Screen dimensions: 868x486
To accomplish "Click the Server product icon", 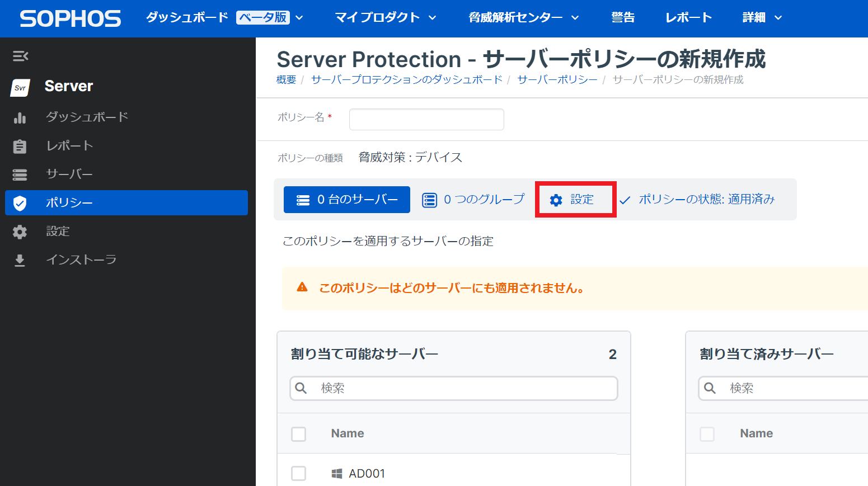I will (20, 87).
